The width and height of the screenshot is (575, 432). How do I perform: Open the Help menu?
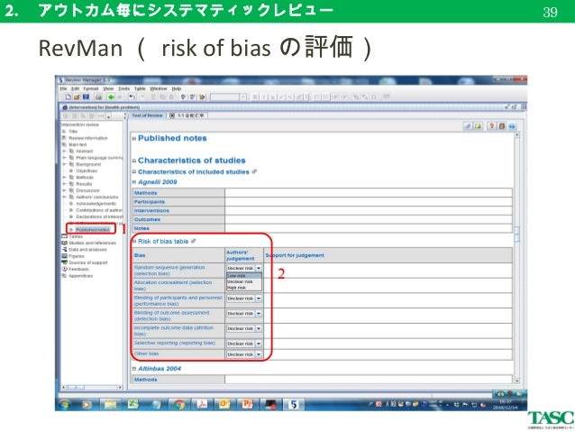(x=177, y=88)
